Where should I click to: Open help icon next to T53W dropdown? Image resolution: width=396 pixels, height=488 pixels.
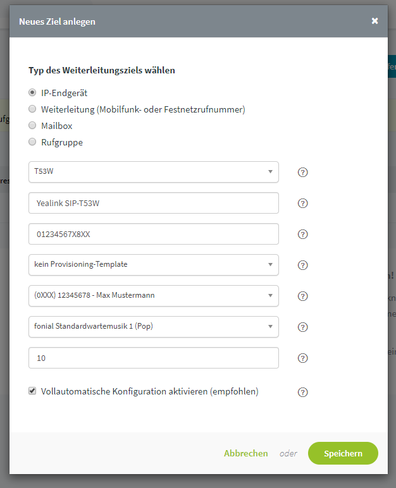(x=302, y=172)
